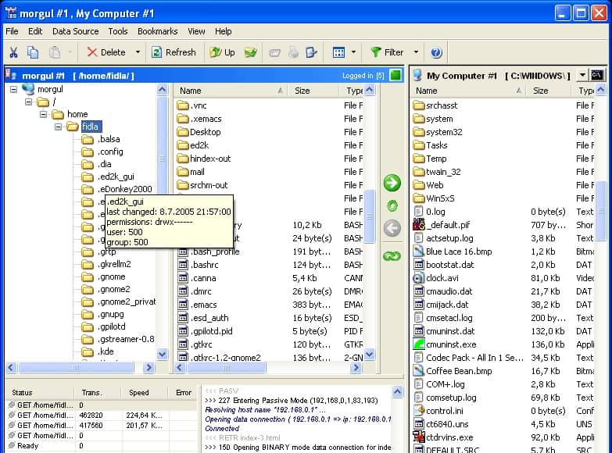The image size is (612, 453).
Task: Click the command prompt icon in My Computer header
Action: coord(597,75)
